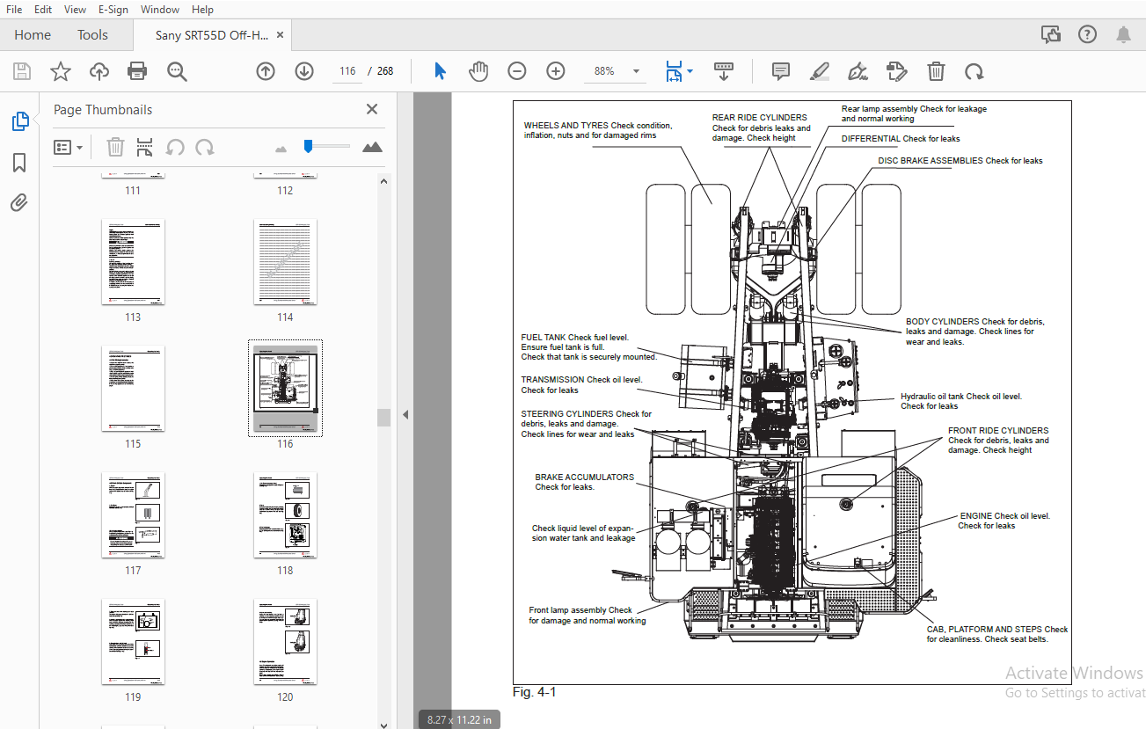Delete with the toolbar trash icon
The image size is (1146, 729).
click(x=937, y=71)
